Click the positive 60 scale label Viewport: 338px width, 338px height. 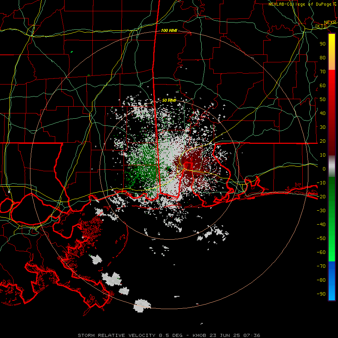[323, 86]
